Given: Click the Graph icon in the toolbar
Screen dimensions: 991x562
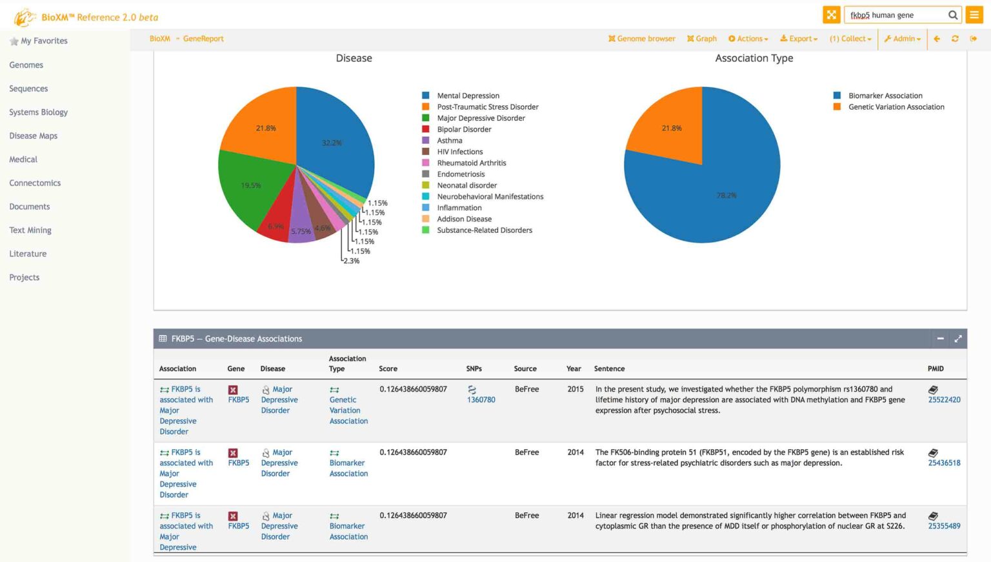Looking at the screenshot, I should (x=701, y=39).
